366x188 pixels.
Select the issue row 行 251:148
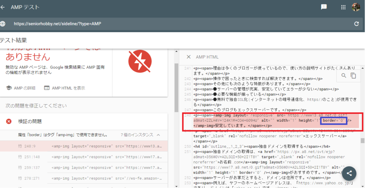[84, 157]
